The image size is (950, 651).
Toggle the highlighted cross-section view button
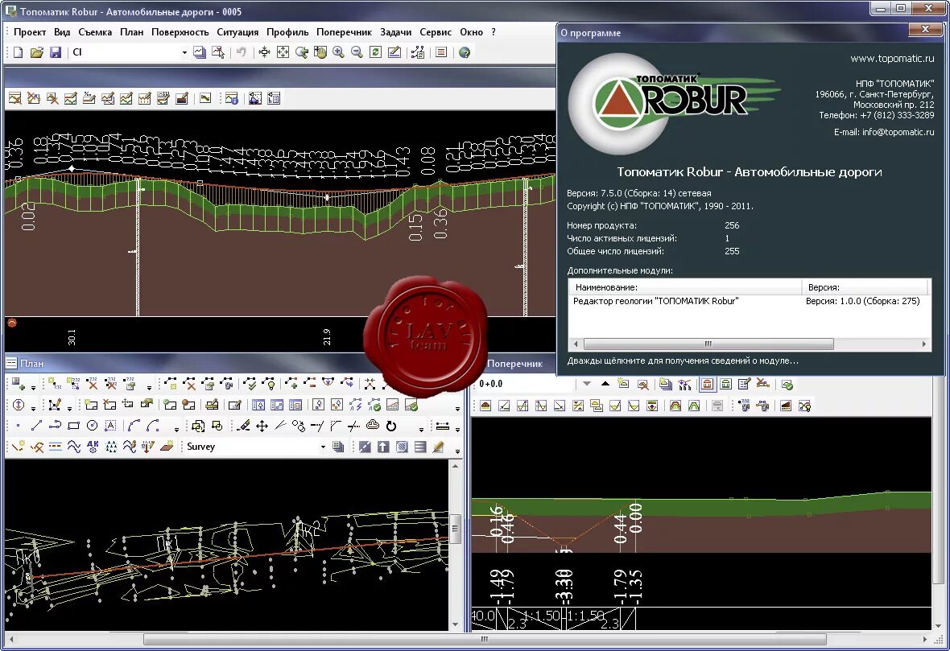point(707,384)
